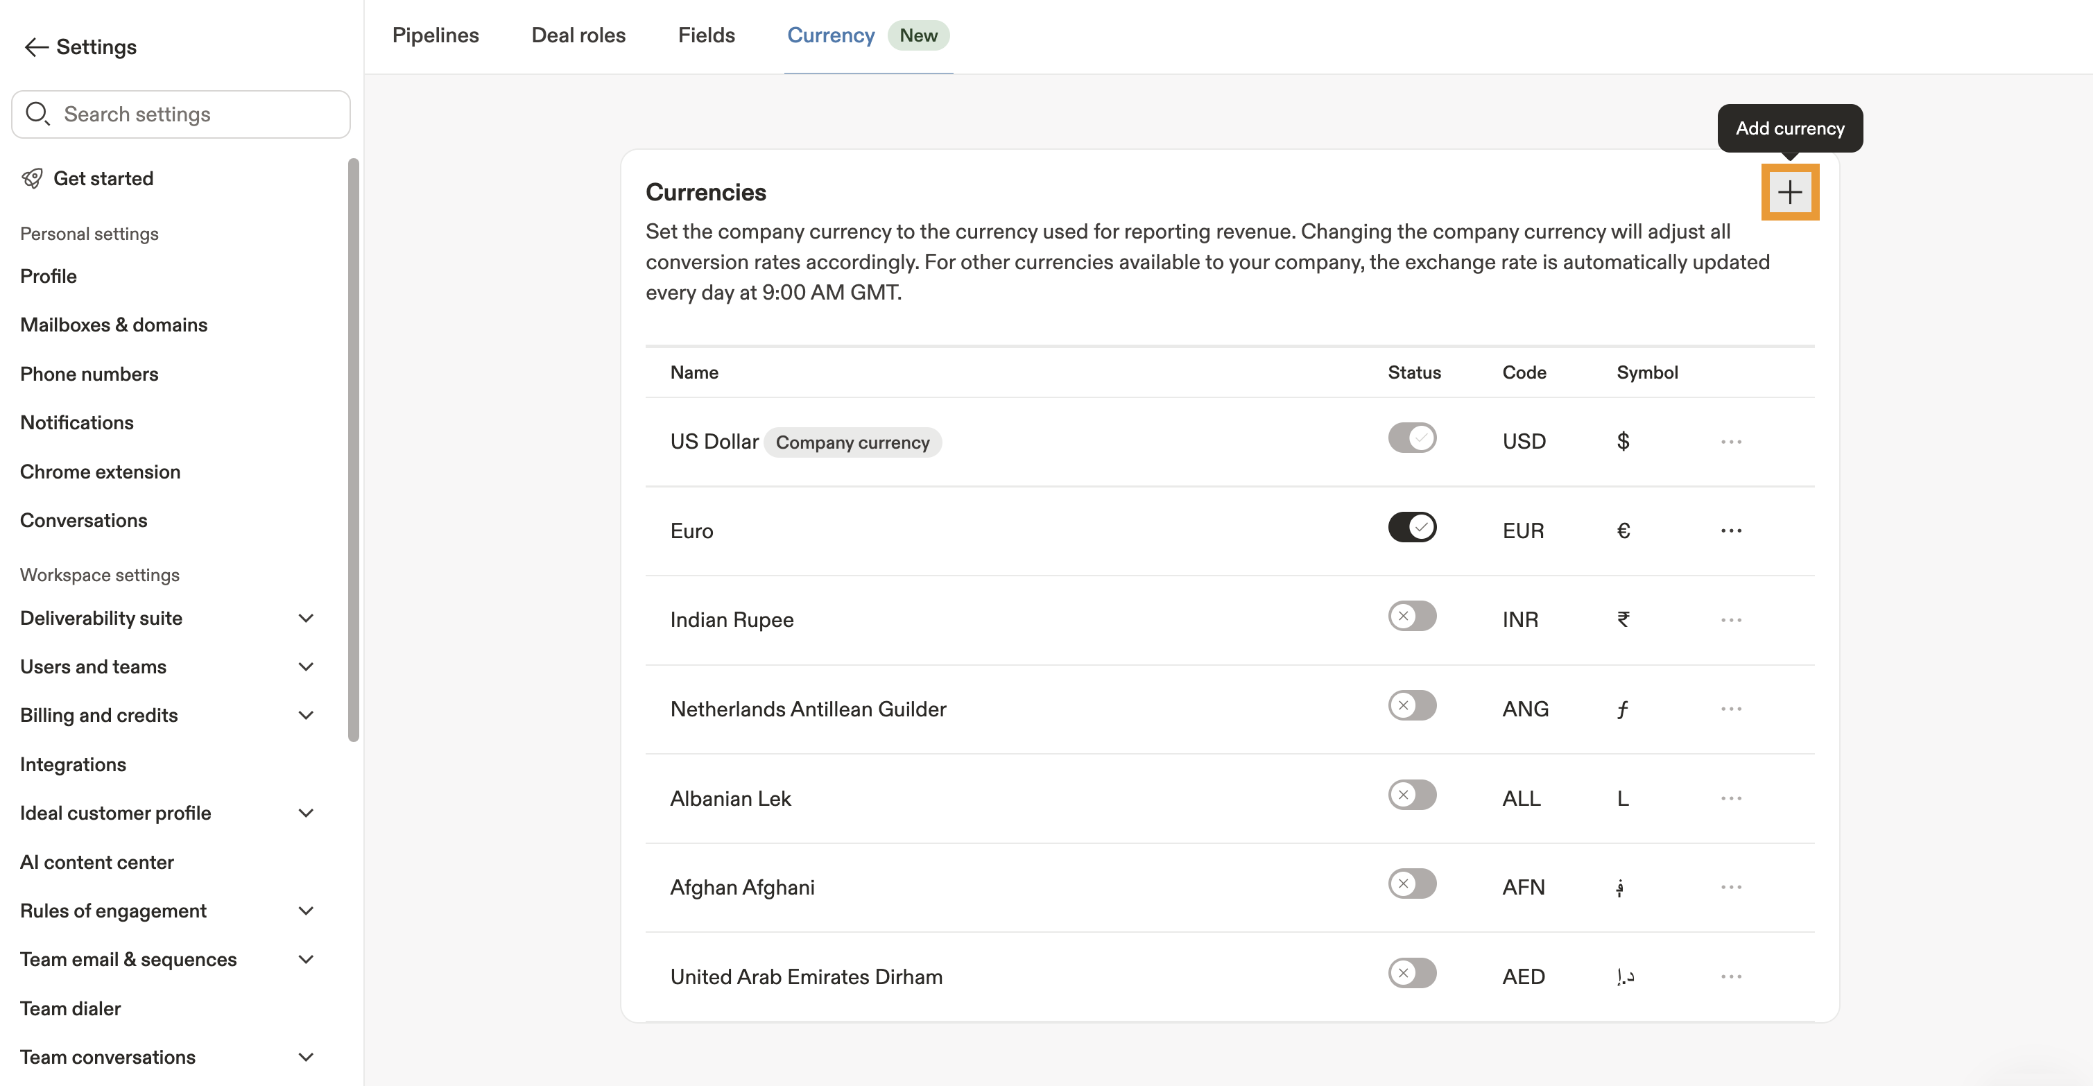Open Mailboxes & domains settings
2093x1086 pixels.
pyautogui.click(x=114, y=325)
